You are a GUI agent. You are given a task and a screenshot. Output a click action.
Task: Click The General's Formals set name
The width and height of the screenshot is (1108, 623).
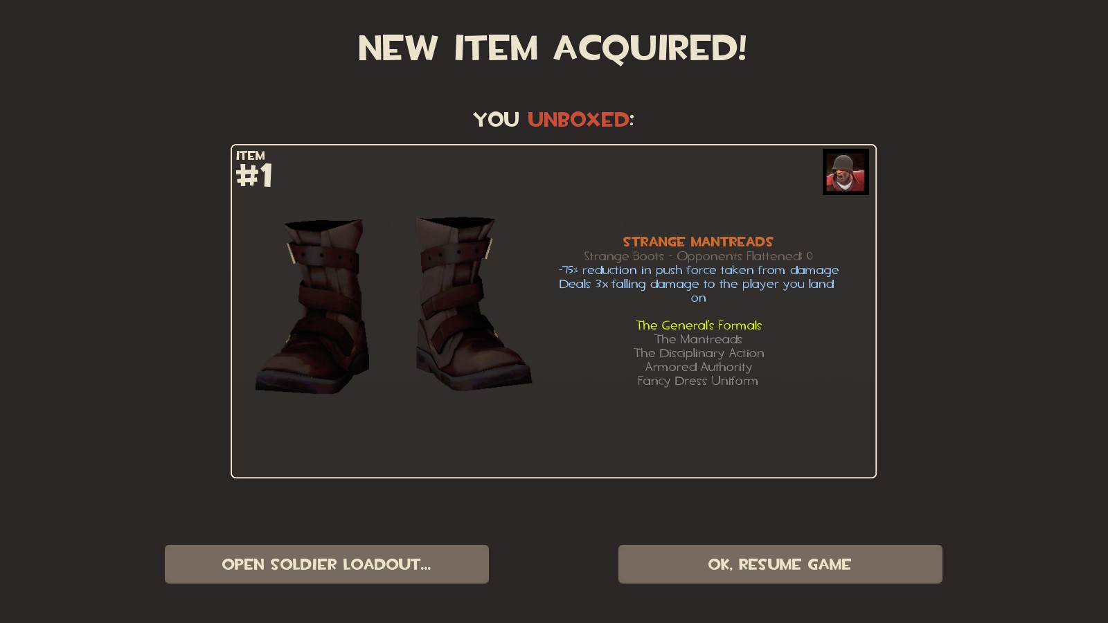pos(699,325)
